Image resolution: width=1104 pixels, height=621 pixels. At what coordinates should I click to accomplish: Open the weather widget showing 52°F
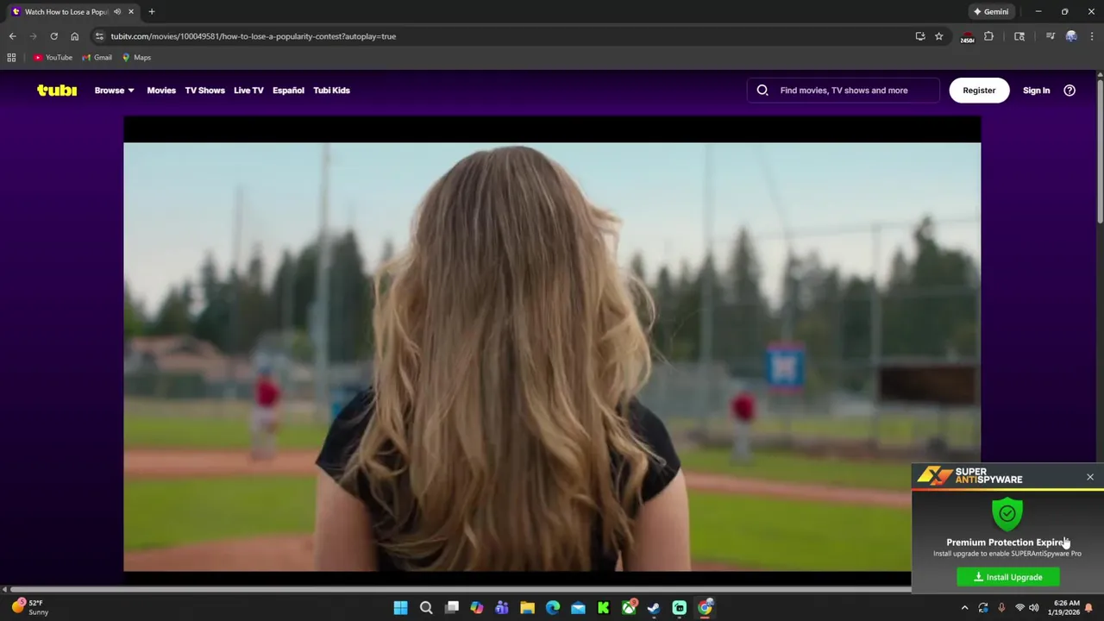coord(30,607)
